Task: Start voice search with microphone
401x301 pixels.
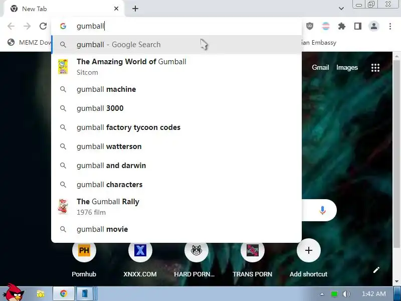Action: pos(322,210)
